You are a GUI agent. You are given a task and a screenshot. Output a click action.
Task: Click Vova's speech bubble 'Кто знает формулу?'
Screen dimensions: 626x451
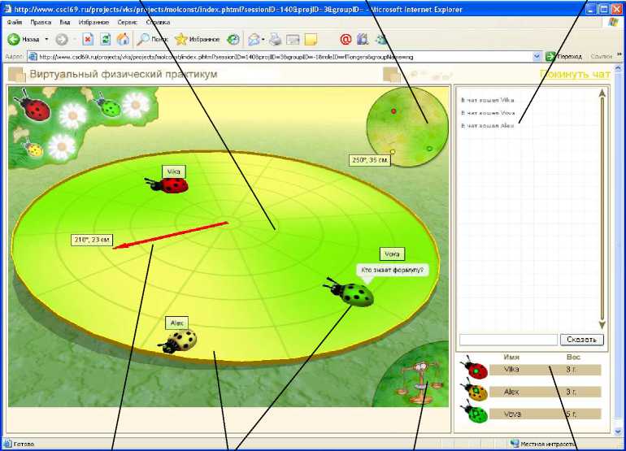coord(392,271)
